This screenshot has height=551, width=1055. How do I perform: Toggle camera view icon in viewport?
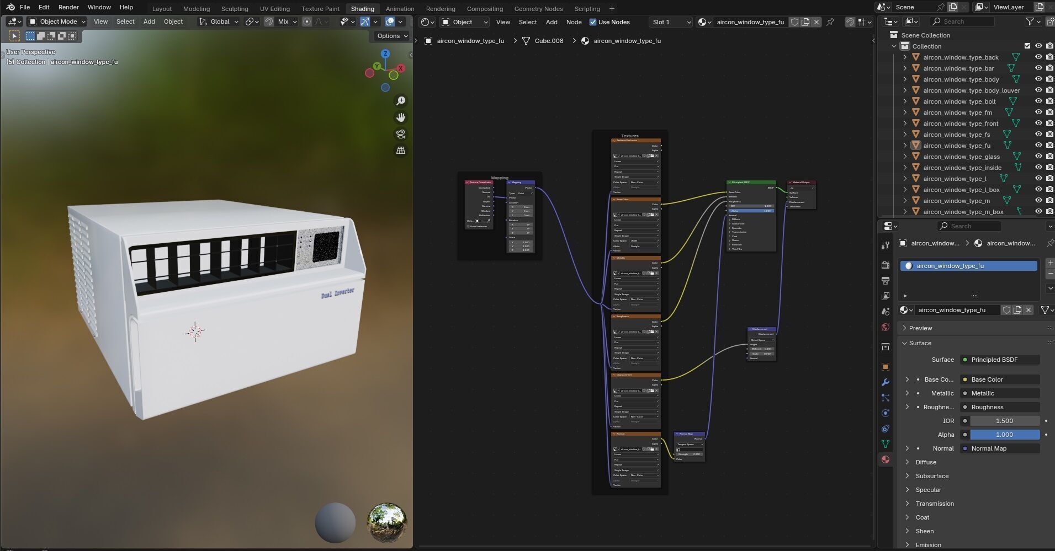pos(401,134)
